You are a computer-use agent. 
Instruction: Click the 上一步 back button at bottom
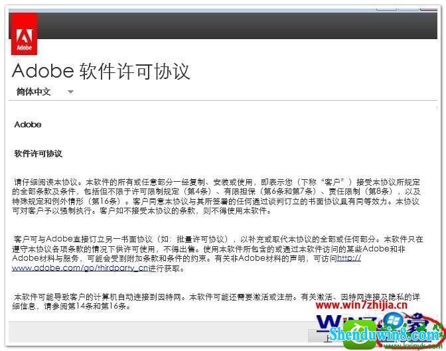click(x=327, y=336)
